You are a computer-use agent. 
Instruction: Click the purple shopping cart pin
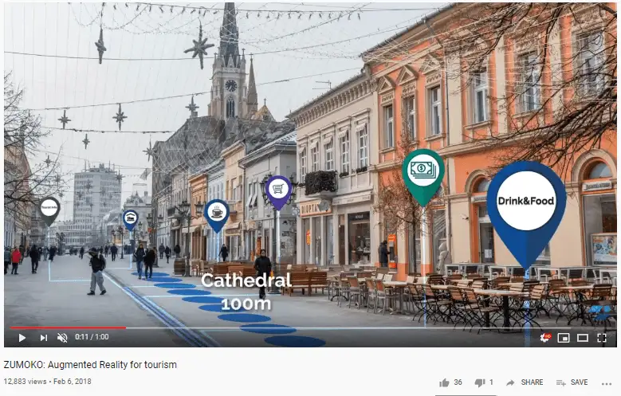tap(278, 190)
